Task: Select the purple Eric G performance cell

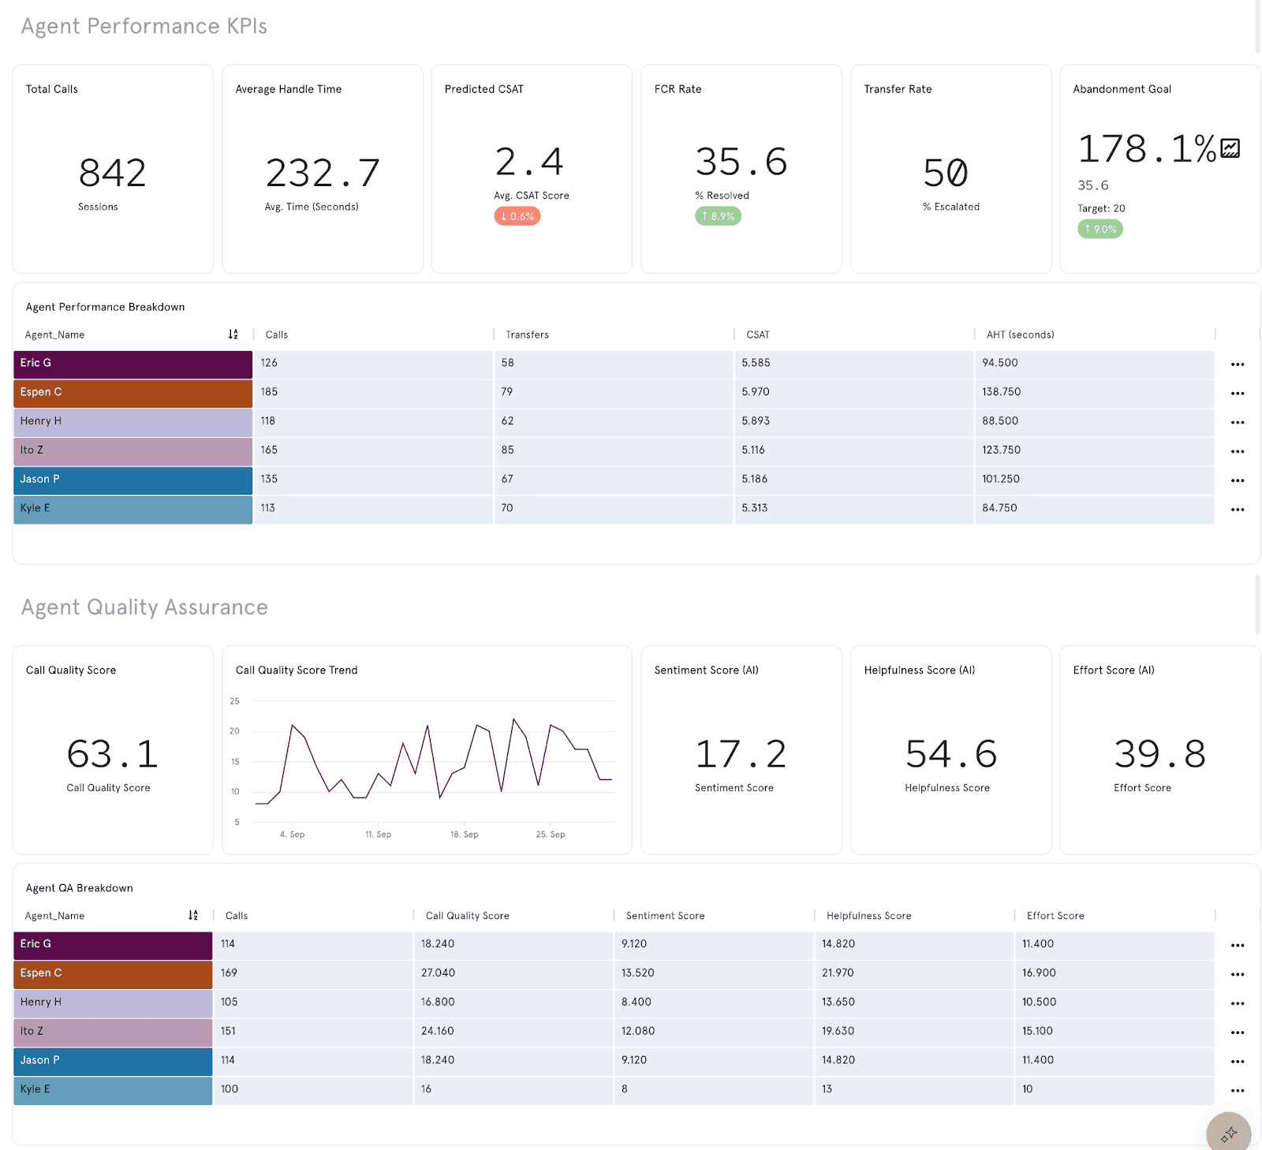Action: 133,364
